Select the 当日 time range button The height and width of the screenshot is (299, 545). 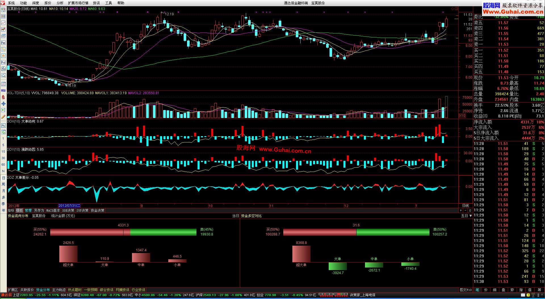236,216
